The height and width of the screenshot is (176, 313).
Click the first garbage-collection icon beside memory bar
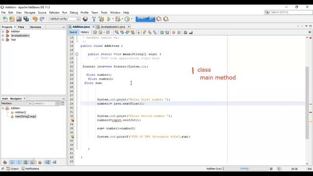pos(159,19)
